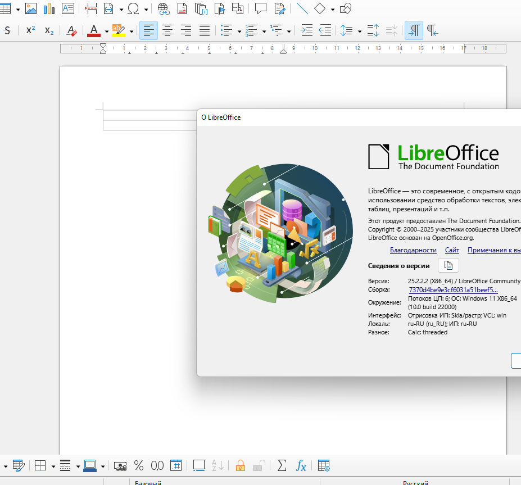
Task: Copy version info with the clipboard button
Action: [448, 265]
